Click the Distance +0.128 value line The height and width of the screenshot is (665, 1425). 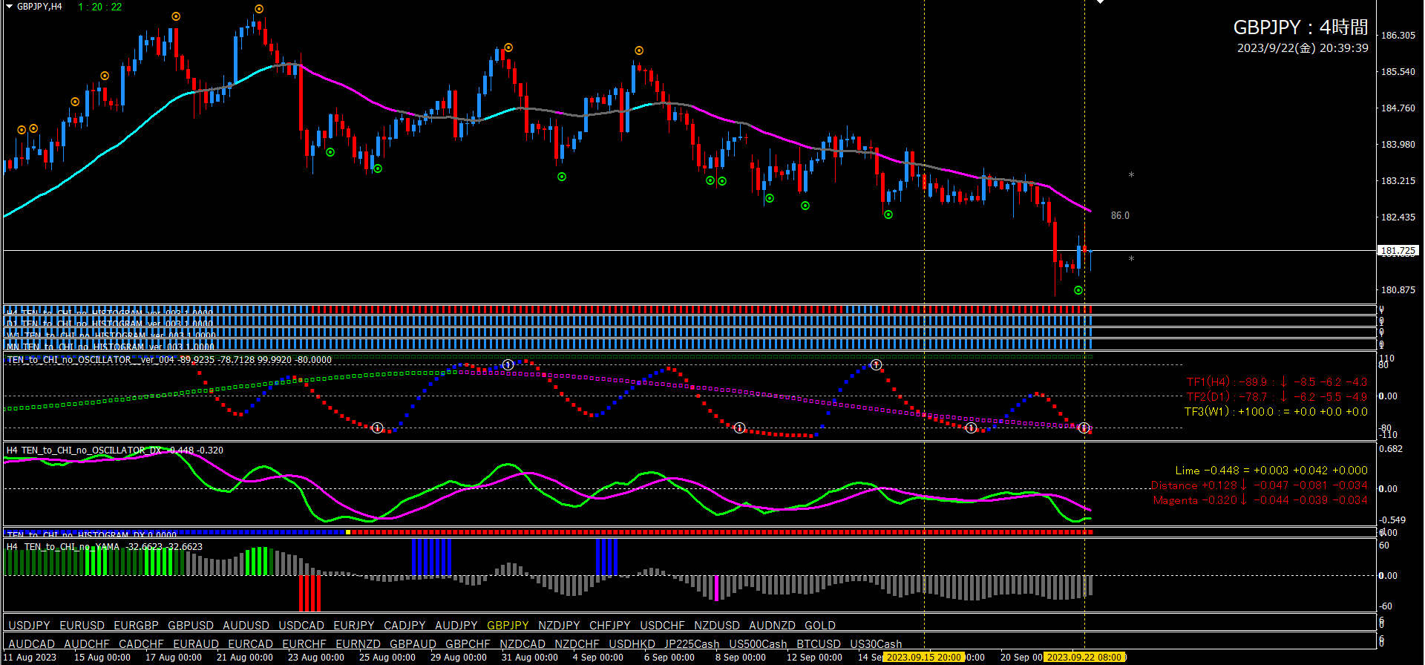1259,485
